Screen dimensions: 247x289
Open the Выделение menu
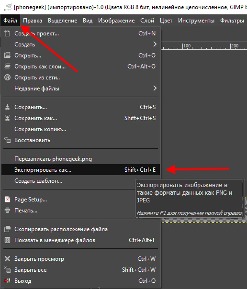63,21
